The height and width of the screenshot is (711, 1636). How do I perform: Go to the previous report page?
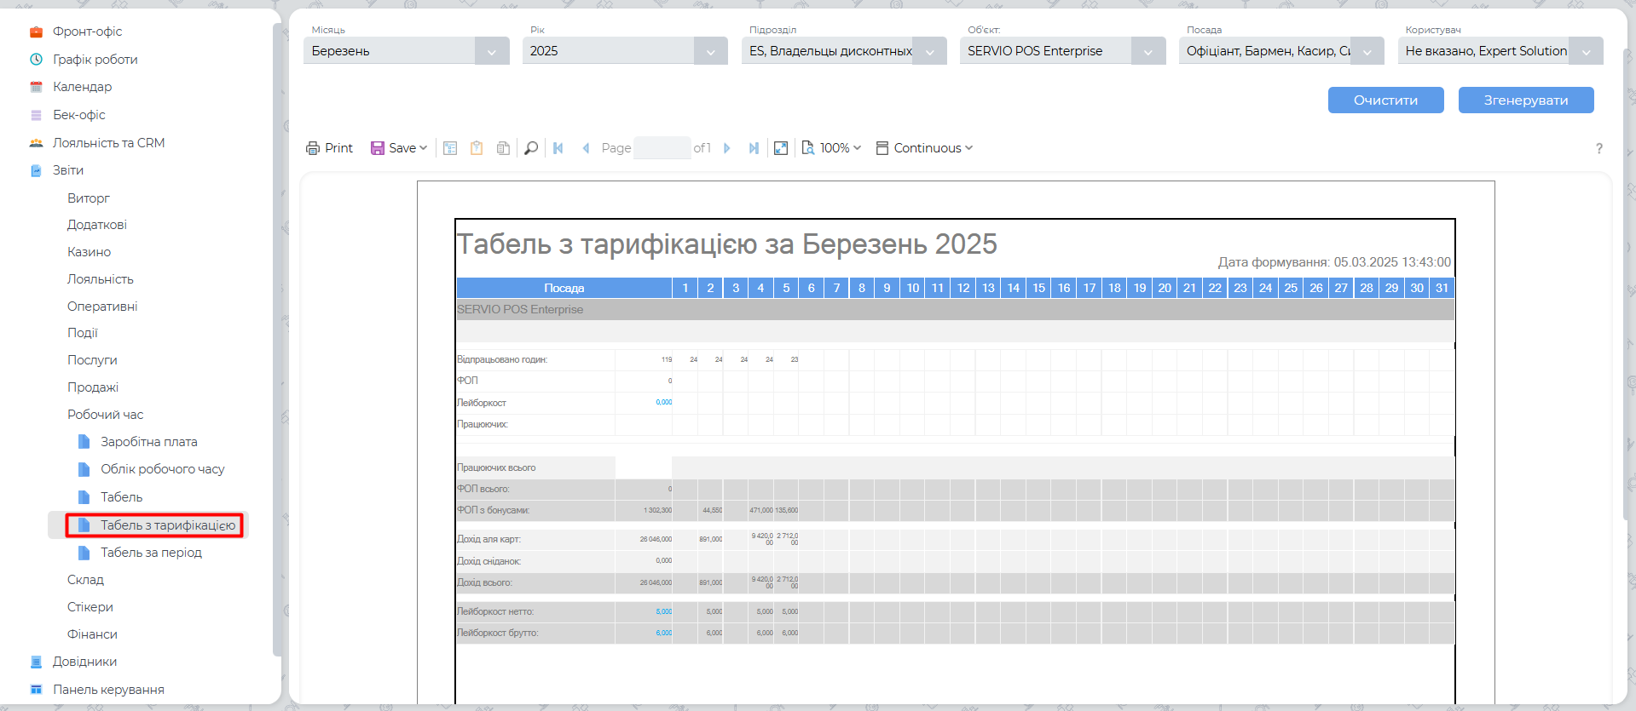tap(586, 148)
